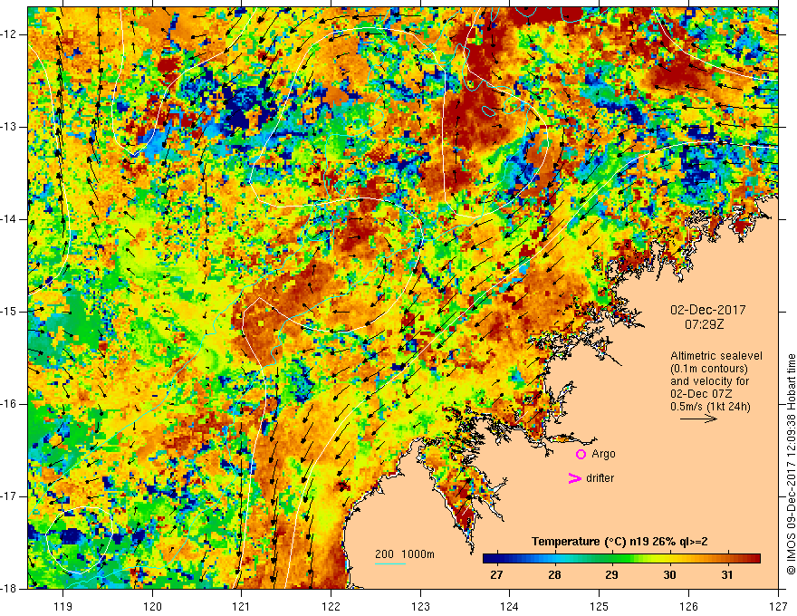The height and width of the screenshot is (616, 797).
Task: Select the '07:29Z' time text
Action: (704, 324)
